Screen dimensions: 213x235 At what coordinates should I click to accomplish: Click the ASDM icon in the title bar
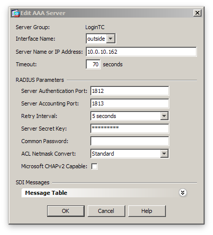coord(16,13)
